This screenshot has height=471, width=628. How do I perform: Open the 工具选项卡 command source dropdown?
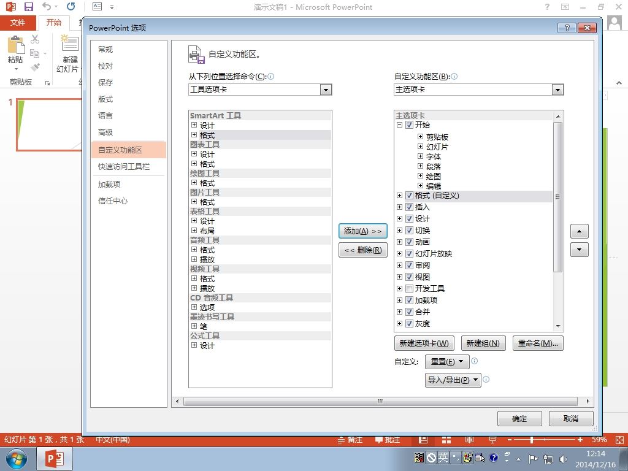point(326,90)
